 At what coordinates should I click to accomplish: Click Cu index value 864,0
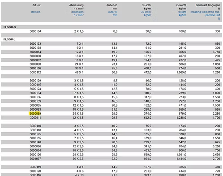(148, 159)
